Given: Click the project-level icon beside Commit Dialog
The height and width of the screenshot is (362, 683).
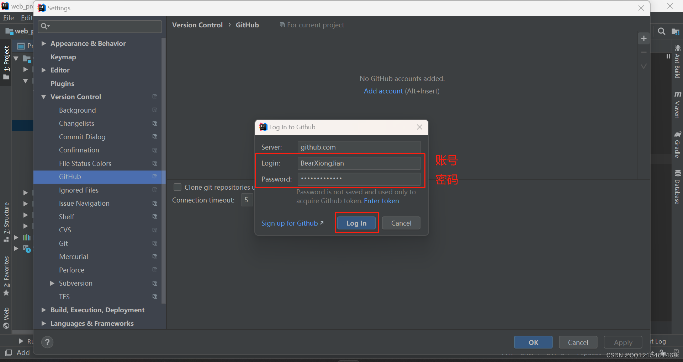Looking at the screenshot, I should tap(155, 137).
